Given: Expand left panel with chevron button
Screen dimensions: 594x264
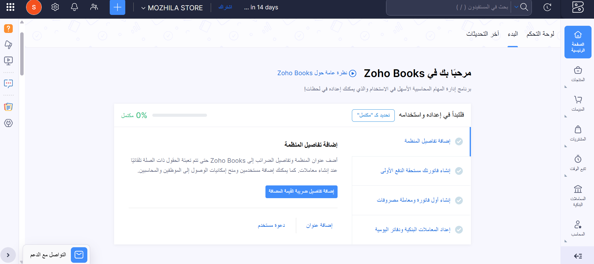Looking at the screenshot, I should point(8,255).
